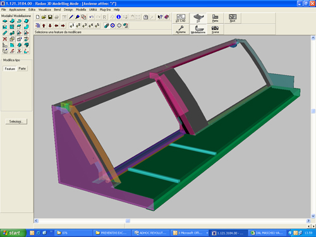The image size is (316, 237).
Task: Open the Scena mode
Action: coord(215,29)
